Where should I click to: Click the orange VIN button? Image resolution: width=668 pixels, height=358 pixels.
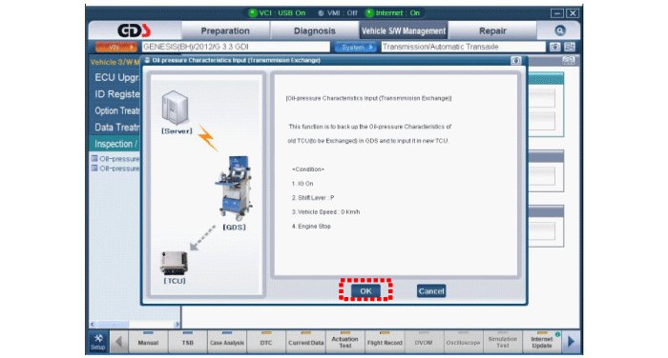pos(115,48)
